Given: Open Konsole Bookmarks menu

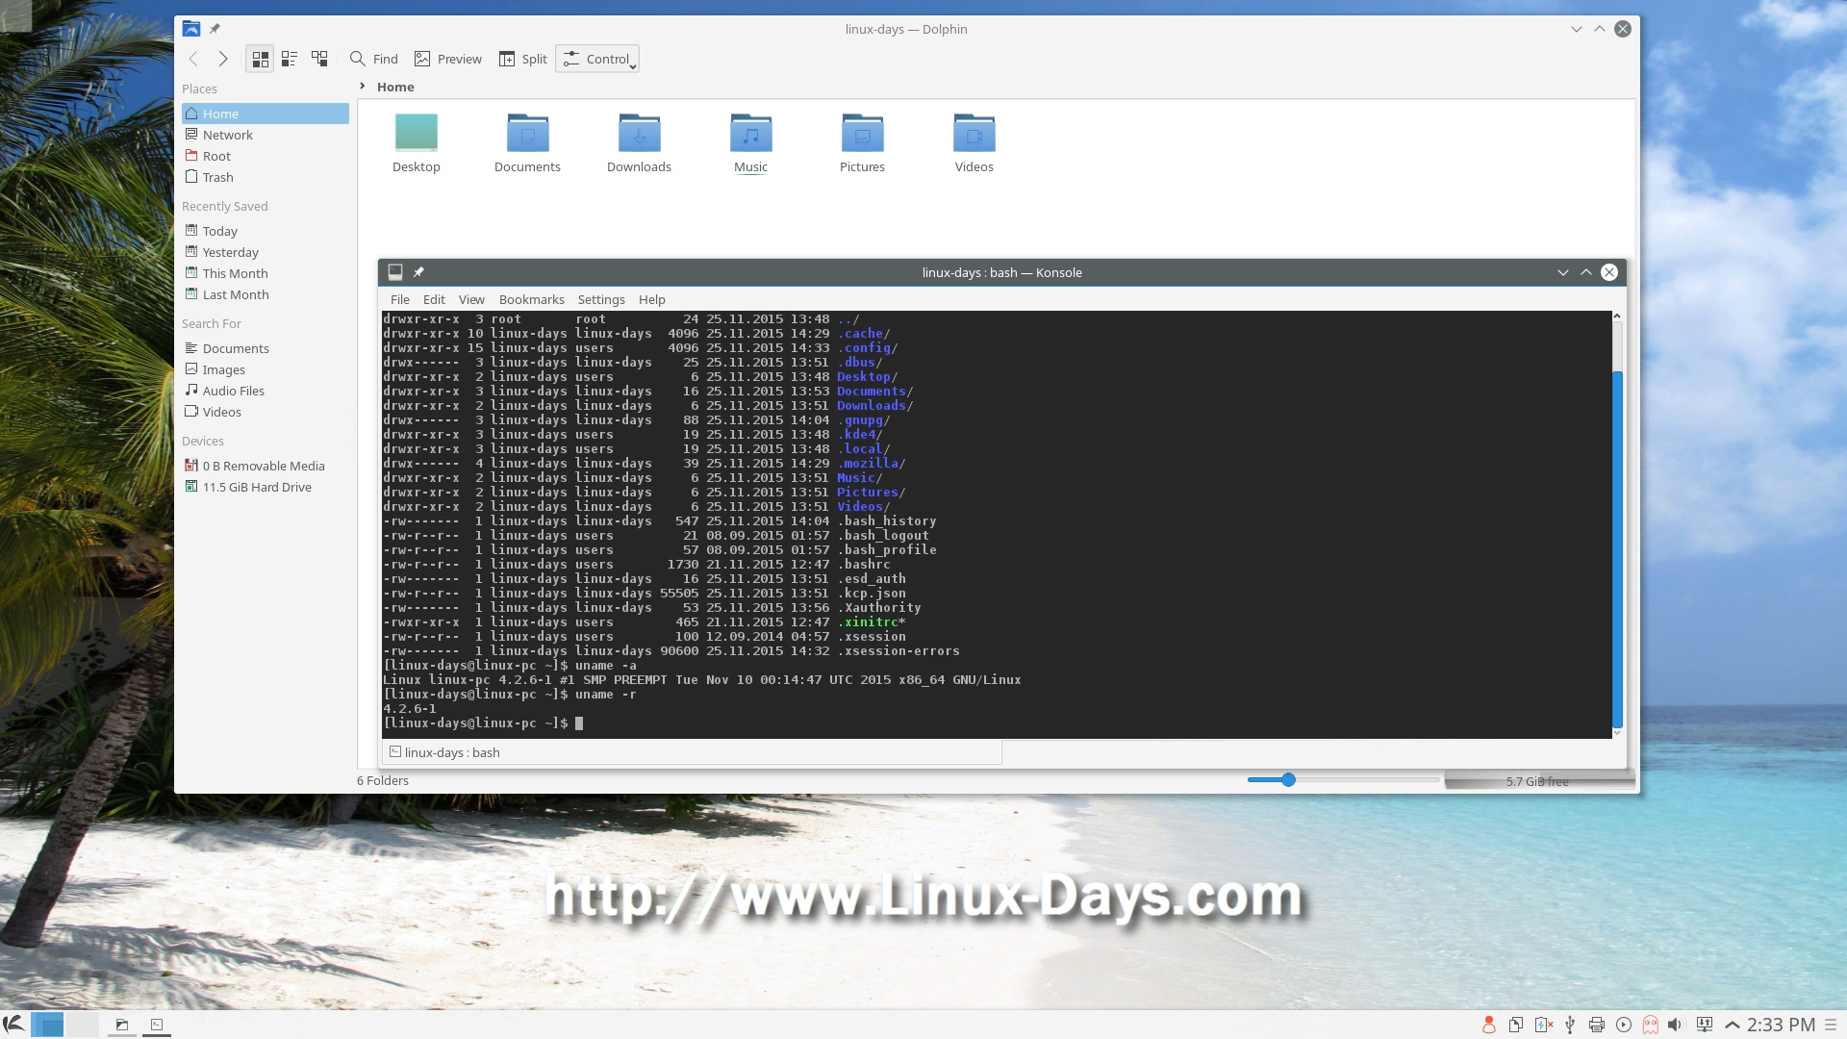Looking at the screenshot, I should 531,299.
